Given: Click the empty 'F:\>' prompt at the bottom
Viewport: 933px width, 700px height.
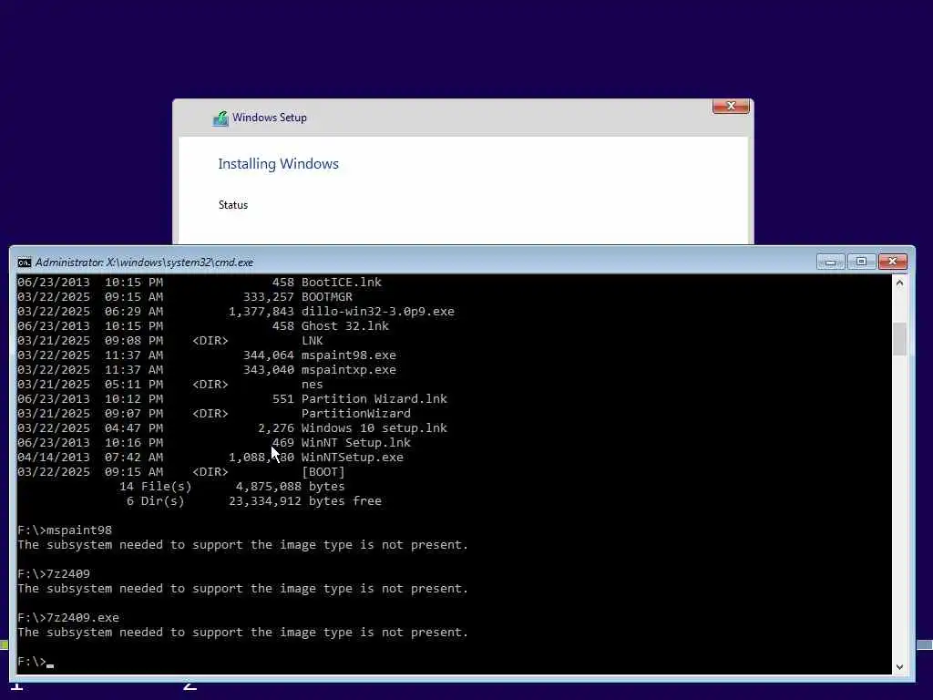Looking at the screenshot, I should 32,662.
